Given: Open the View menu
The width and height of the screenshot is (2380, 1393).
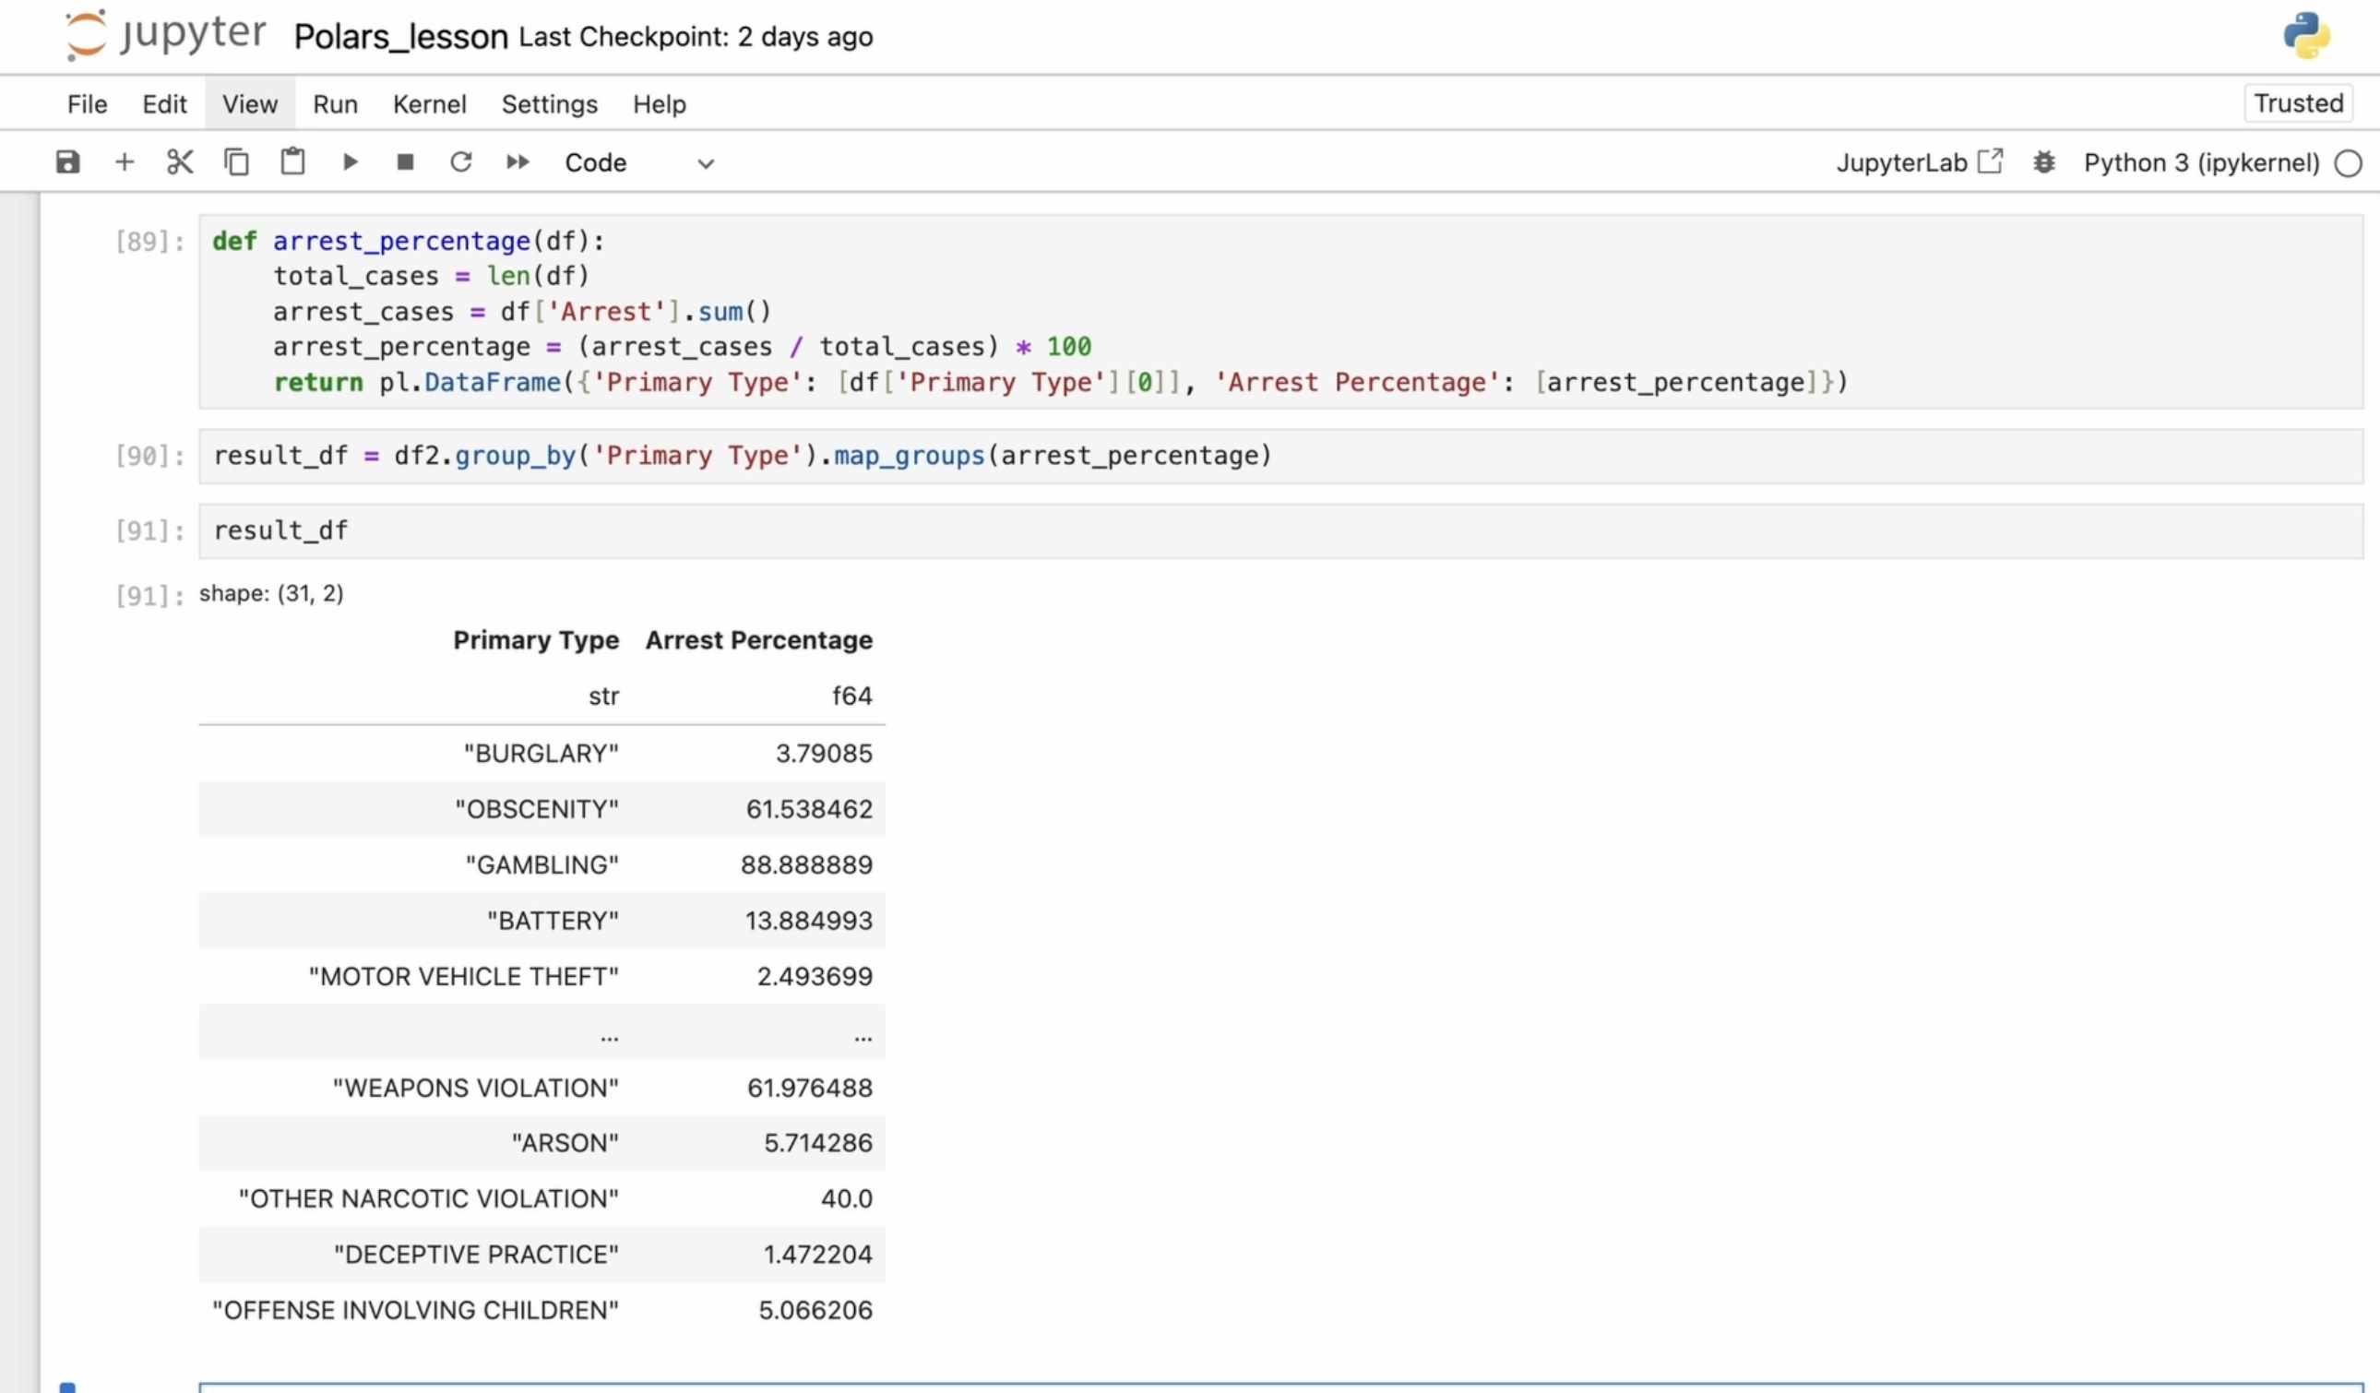Looking at the screenshot, I should pos(249,104).
